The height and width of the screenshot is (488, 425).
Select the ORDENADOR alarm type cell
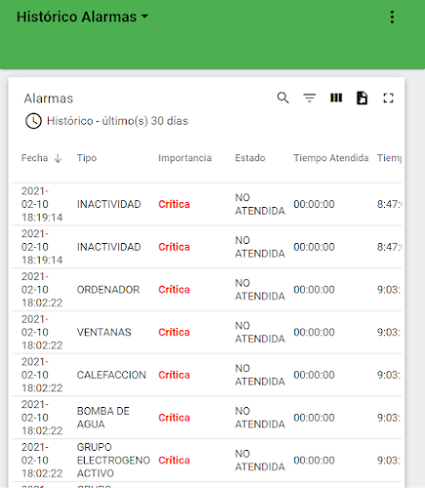pos(108,290)
